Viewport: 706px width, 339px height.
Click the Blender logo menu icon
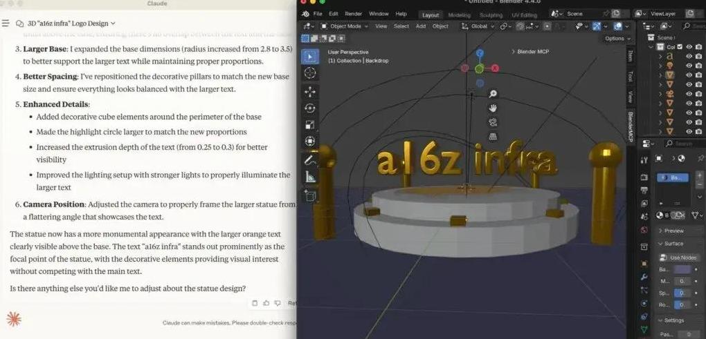tap(306, 14)
